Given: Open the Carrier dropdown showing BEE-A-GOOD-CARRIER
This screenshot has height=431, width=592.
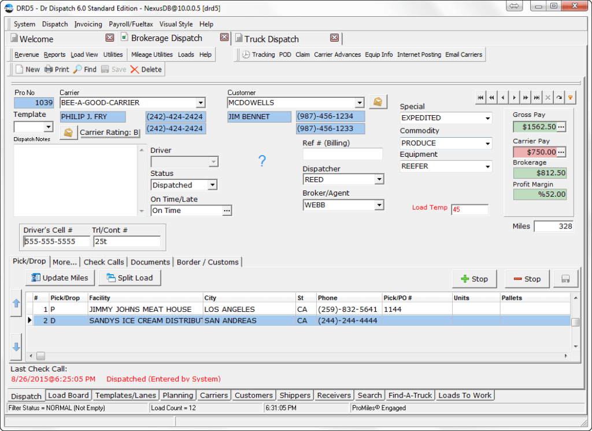Looking at the screenshot, I should tap(201, 102).
